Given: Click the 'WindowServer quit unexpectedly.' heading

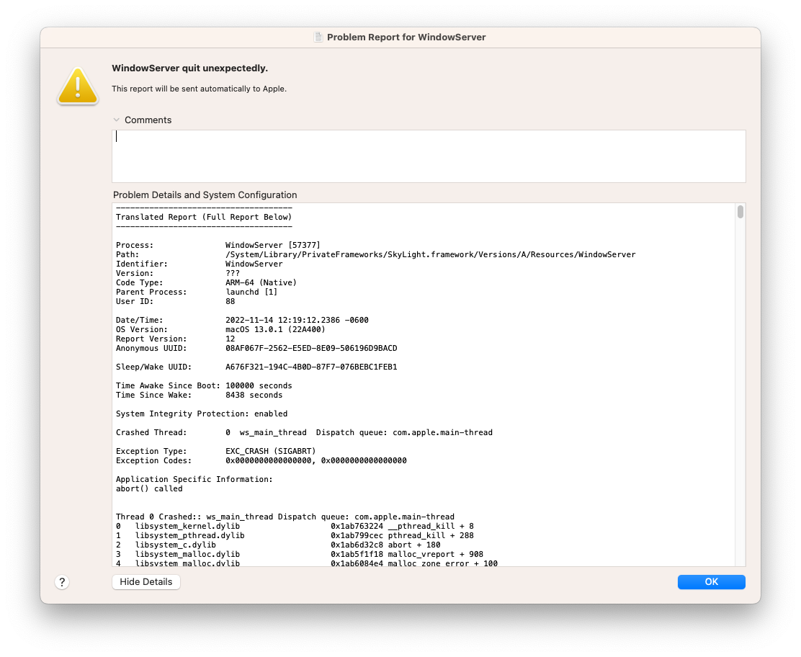Looking at the screenshot, I should (190, 68).
